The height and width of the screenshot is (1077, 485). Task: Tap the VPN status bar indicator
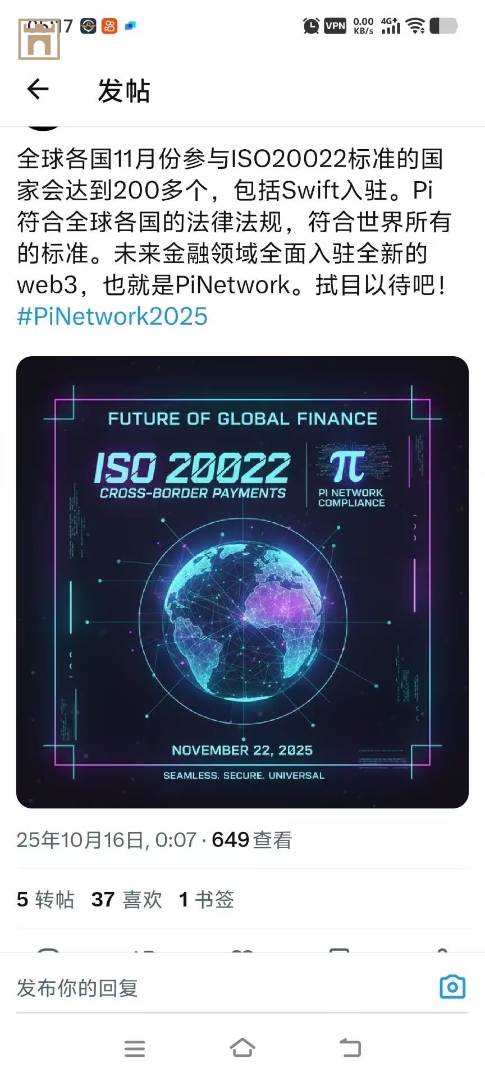click(x=336, y=26)
